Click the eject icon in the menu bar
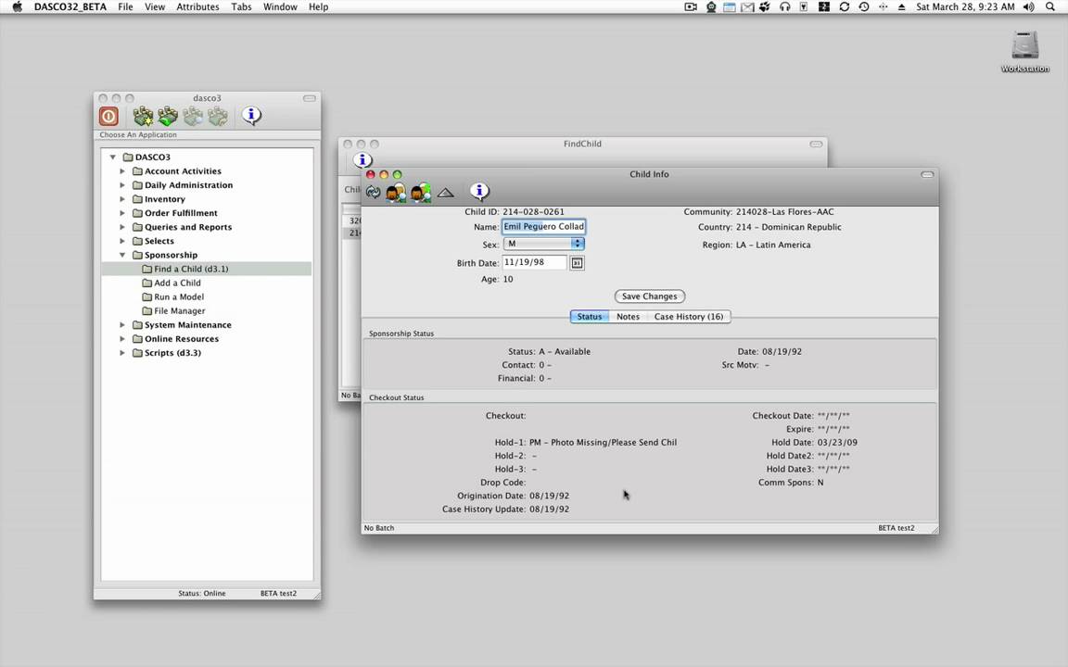Image resolution: width=1068 pixels, height=667 pixels. click(x=902, y=6)
